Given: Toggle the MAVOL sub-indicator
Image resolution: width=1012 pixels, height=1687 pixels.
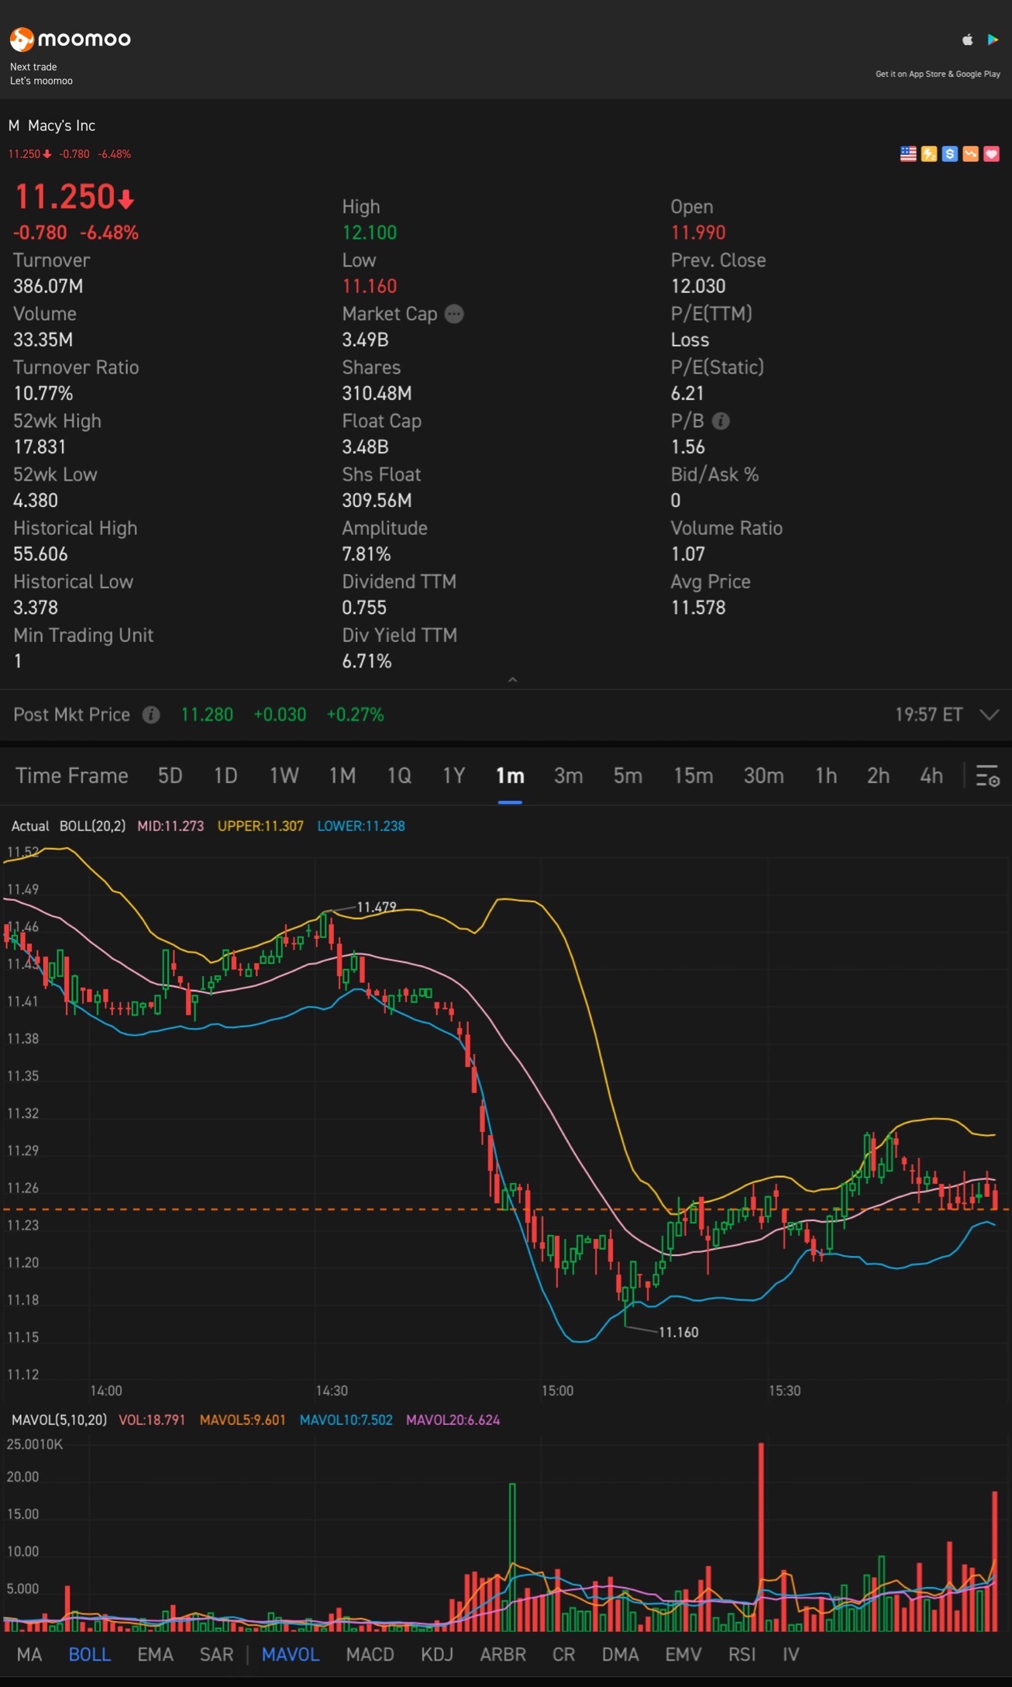Looking at the screenshot, I should [x=291, y=1654].
